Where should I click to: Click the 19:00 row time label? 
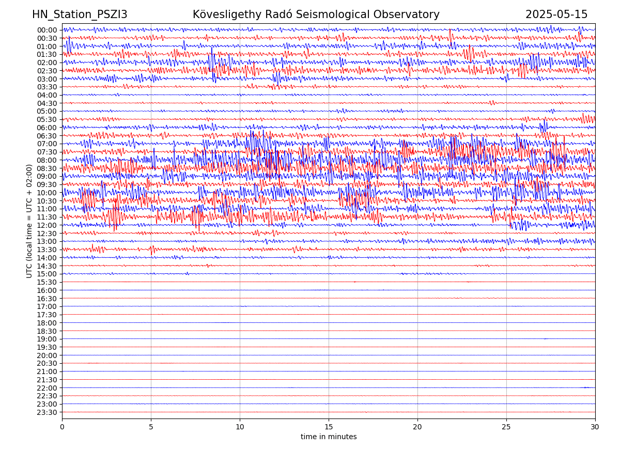[47, 339]
